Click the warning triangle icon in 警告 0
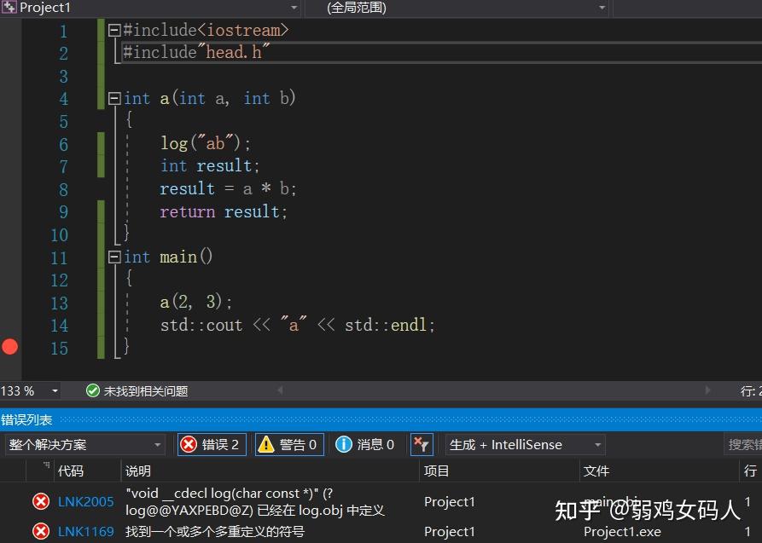The image size is (762, 543). (x=266, y=444)
